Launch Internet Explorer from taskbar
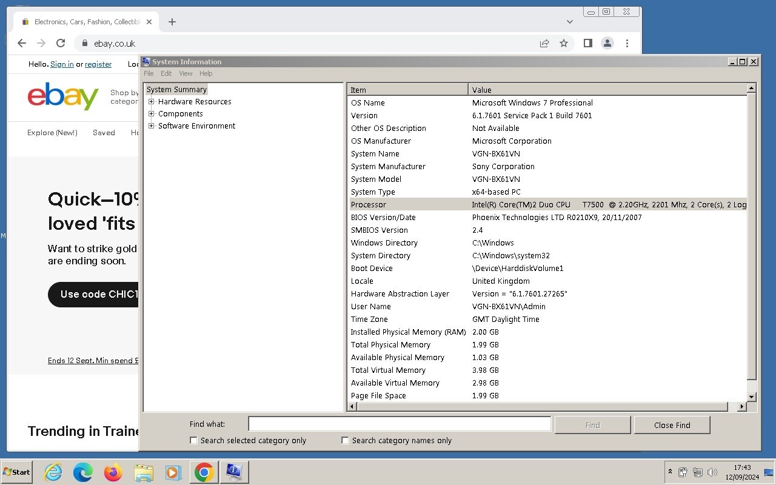The width and height of the screenshot is (776, 485). point(53,472)
